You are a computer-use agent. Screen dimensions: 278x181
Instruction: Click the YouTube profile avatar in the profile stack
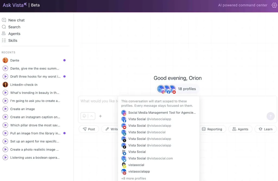pyautogui.click(x=172, y=89)
